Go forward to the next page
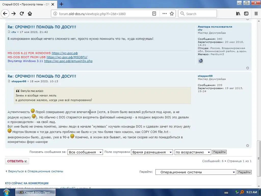 point(14,14)
